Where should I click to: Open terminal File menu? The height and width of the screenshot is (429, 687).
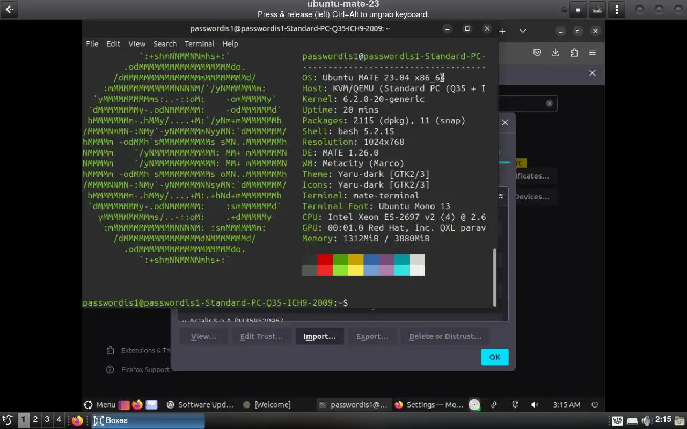pyautogui.click(x=92, y=44)
